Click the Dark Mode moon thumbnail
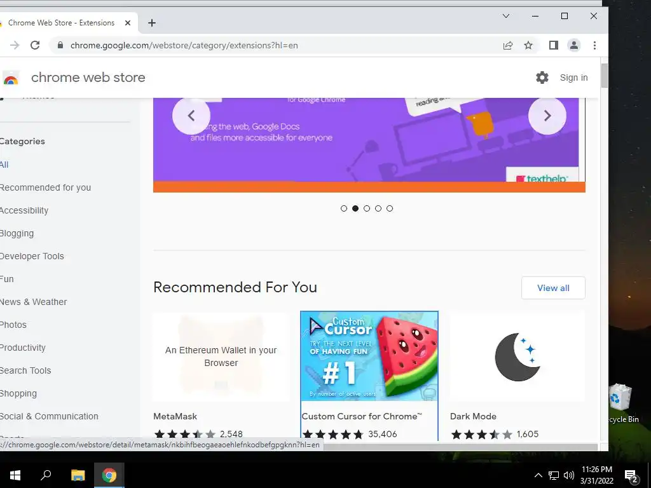The height and width of the screenshot is (488, 651). (517, 357)
